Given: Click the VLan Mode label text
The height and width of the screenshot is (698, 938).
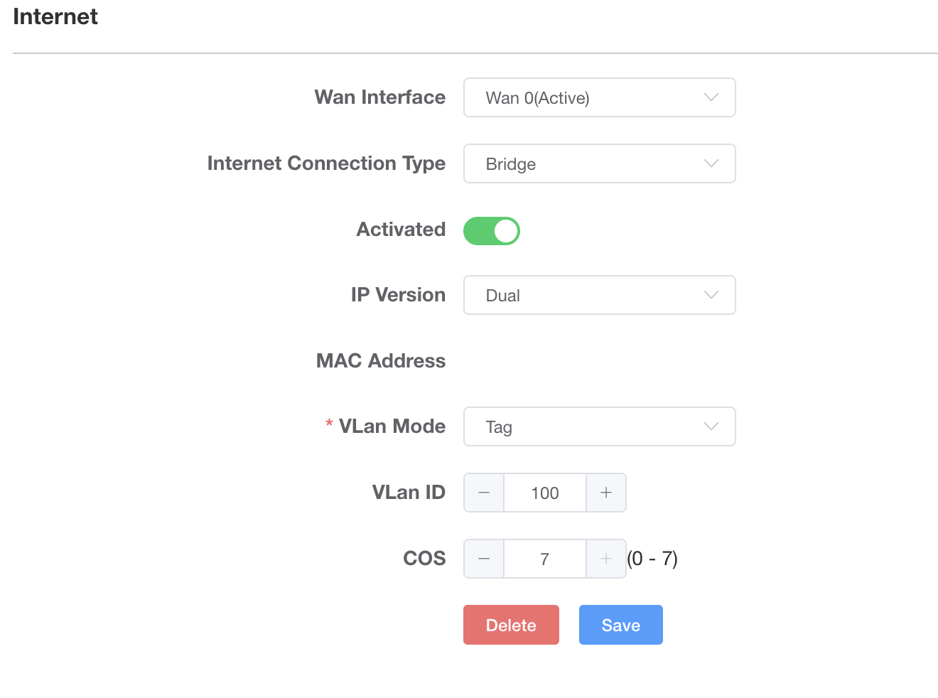Looking at the screenshot, I should pyautogui.click(x=392, y=426).
